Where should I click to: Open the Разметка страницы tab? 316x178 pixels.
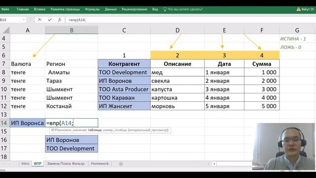65,9
